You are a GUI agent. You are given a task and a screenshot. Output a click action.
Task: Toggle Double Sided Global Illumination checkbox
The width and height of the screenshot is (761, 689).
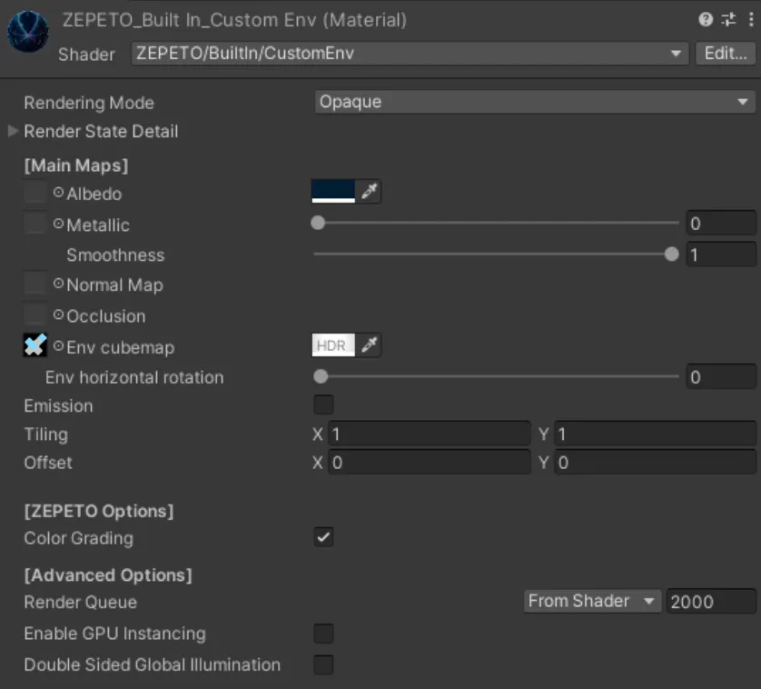pyautogui.click(x=323, y=664)
